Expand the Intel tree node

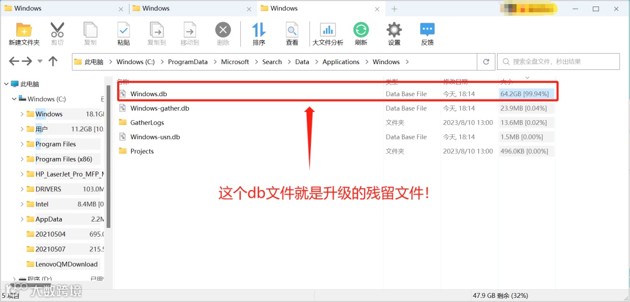tap(22, 204)
